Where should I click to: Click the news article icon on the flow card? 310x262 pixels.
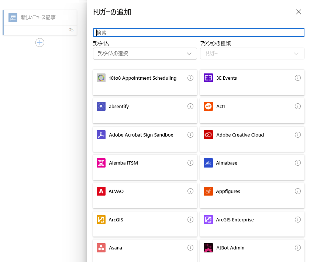pyautogui.click(x=13, y=18)
